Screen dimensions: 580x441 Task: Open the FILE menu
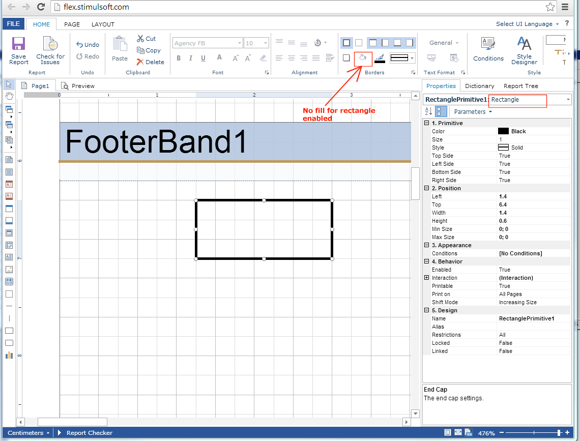click(x=13, y=24)
